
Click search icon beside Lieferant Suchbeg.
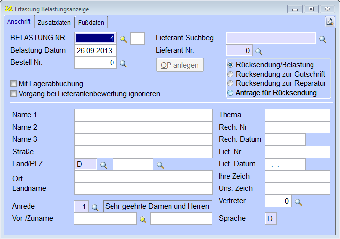point(323,39)
